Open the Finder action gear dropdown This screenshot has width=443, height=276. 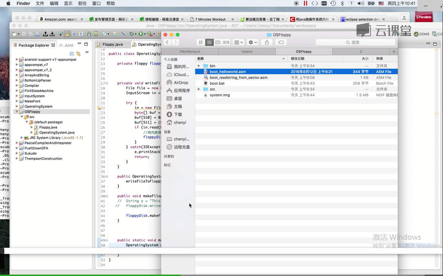pyautogui.click(x=253, y=42)
